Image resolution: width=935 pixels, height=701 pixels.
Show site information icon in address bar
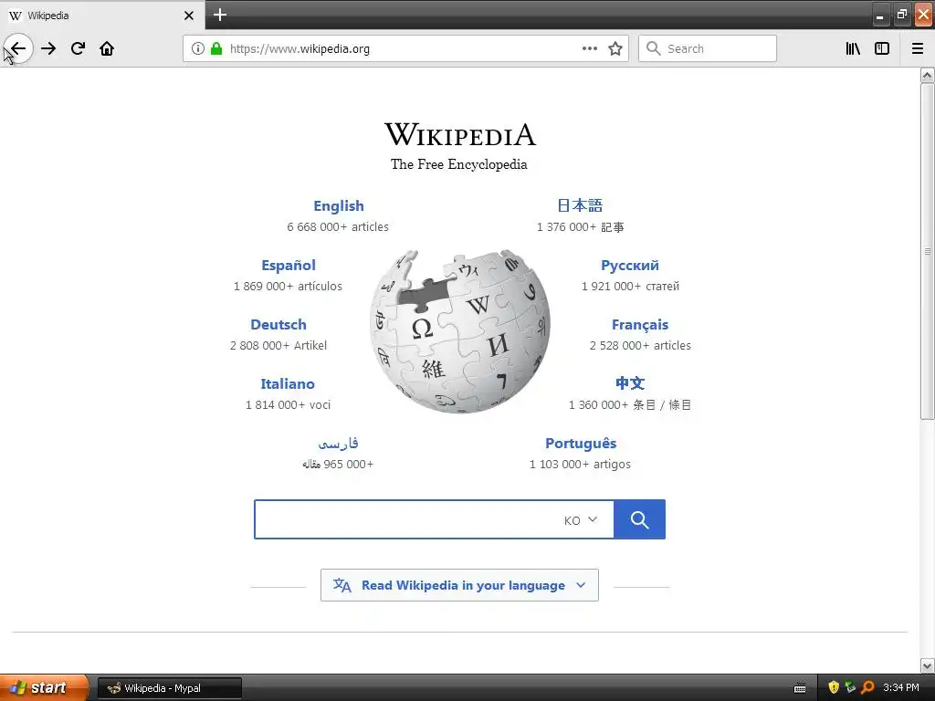click(198, 48)
